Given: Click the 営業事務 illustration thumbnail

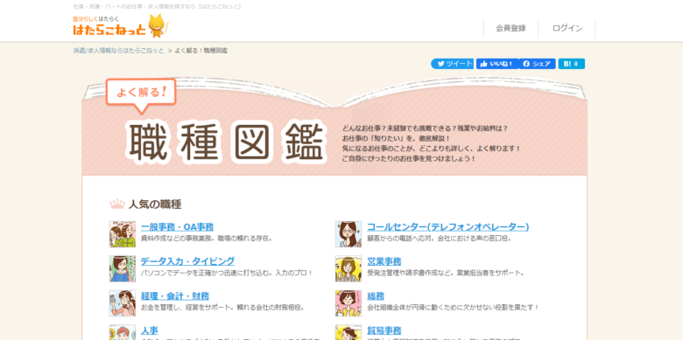Looking at the screenshot, I should click(348, 268).
